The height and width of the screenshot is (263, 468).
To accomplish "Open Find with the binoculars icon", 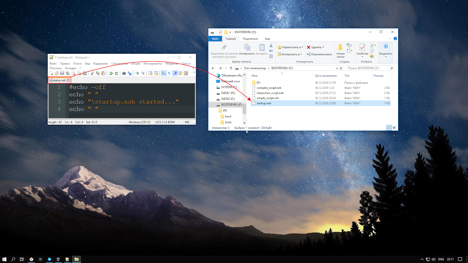I will [124, 73].
